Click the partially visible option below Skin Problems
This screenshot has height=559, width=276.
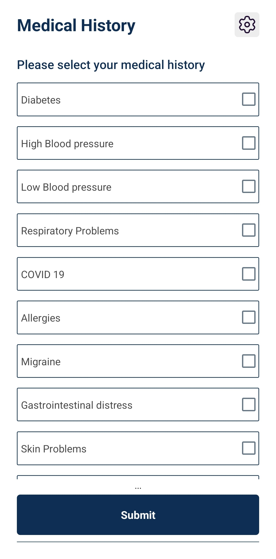[x=138, y=477]
